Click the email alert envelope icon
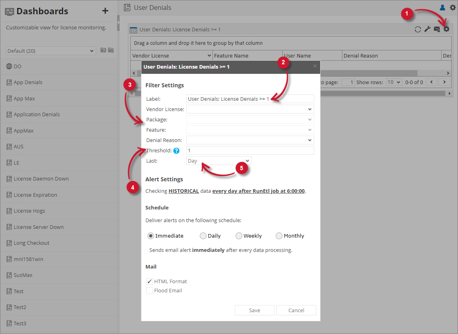 click(x=437, y=29)
